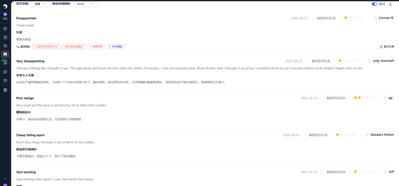Viewport: 399px width, 186px height.
Task: Click the AI分析 sparkle icon
Action: point(18,47)
